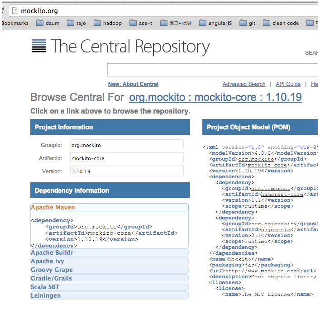This screenshot has height=309, width=320.
Task: Expand the Leiningen section
Action: click(110, 295)
